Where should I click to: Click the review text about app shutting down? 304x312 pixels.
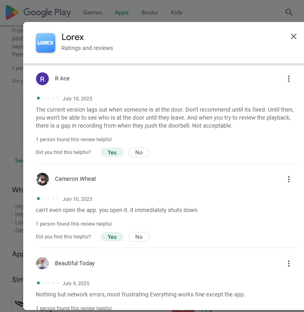point(116,210)
